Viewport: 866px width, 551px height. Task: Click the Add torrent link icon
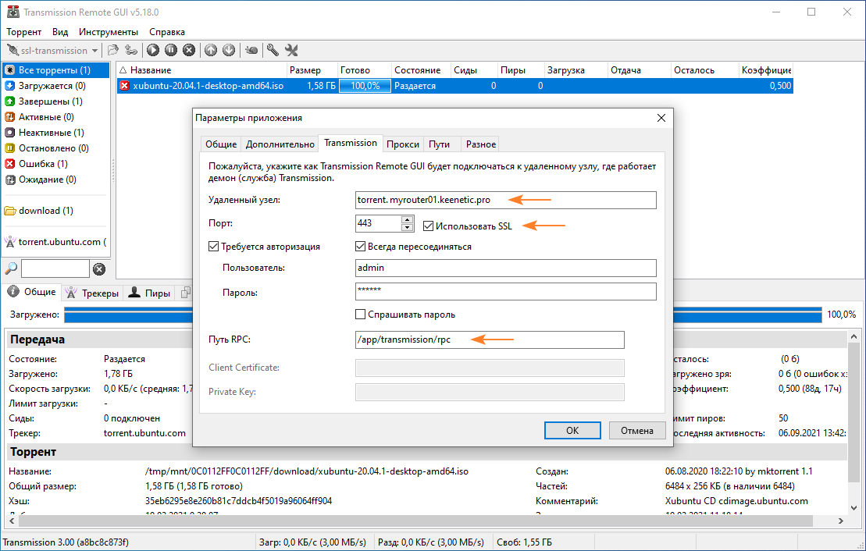click(131, 50)
